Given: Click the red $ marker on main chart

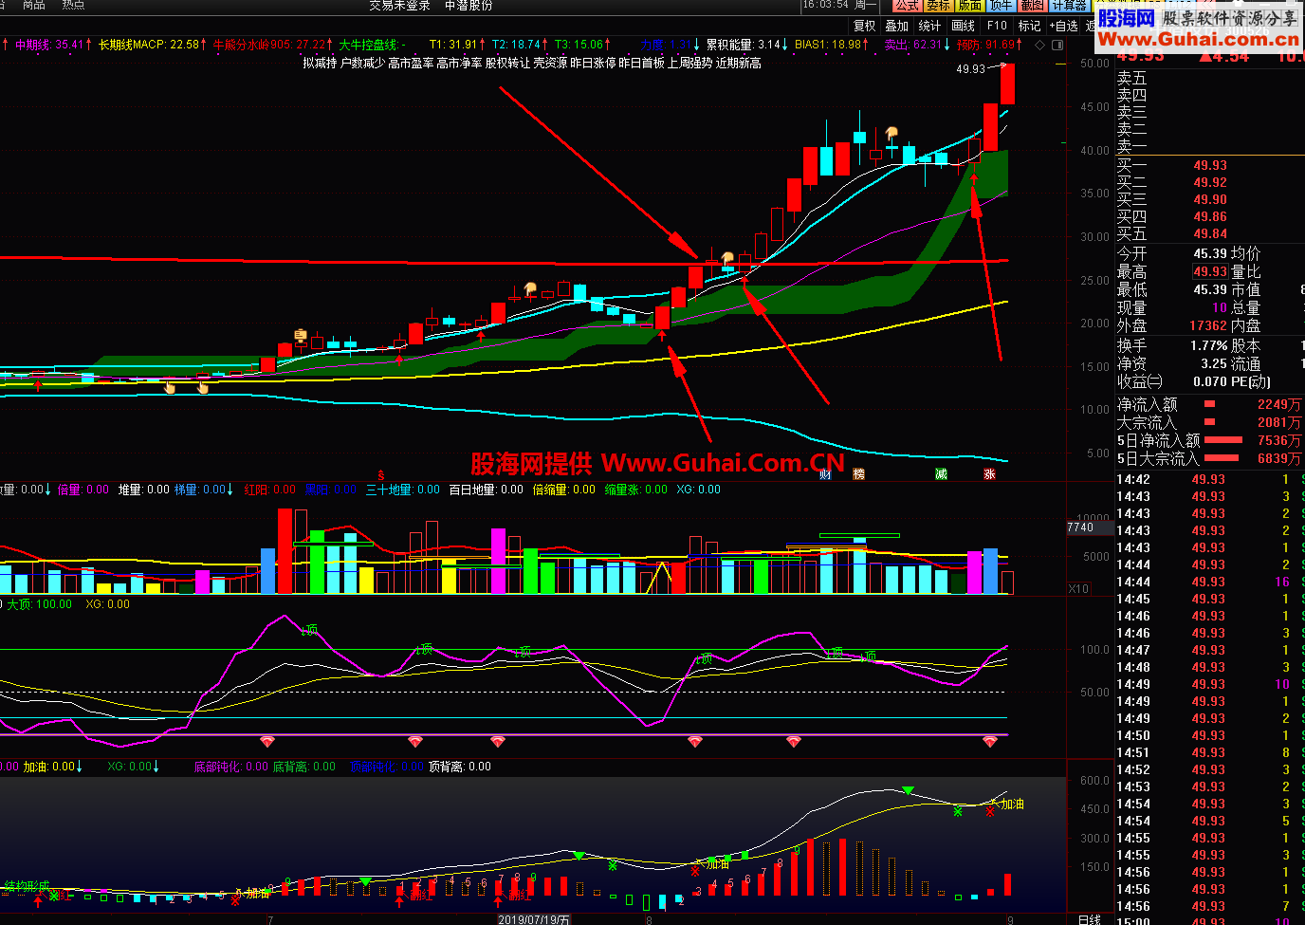Looking at the screenshot, I should (381, 474).
